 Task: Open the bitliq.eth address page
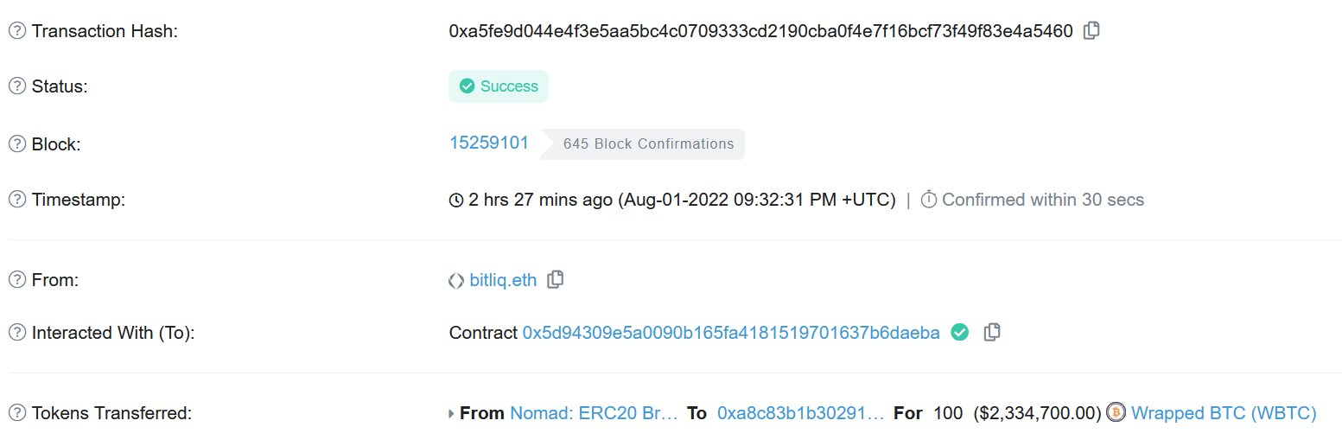pyautogui.click(x=503, y=280)
